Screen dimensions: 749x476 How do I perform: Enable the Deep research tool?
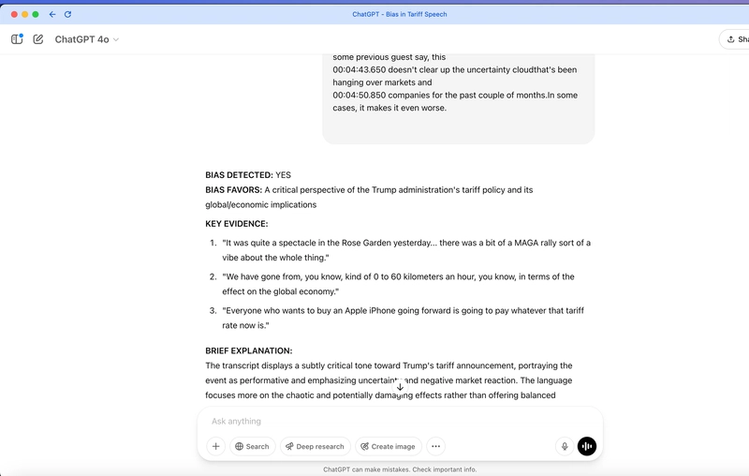click(316, 446)
